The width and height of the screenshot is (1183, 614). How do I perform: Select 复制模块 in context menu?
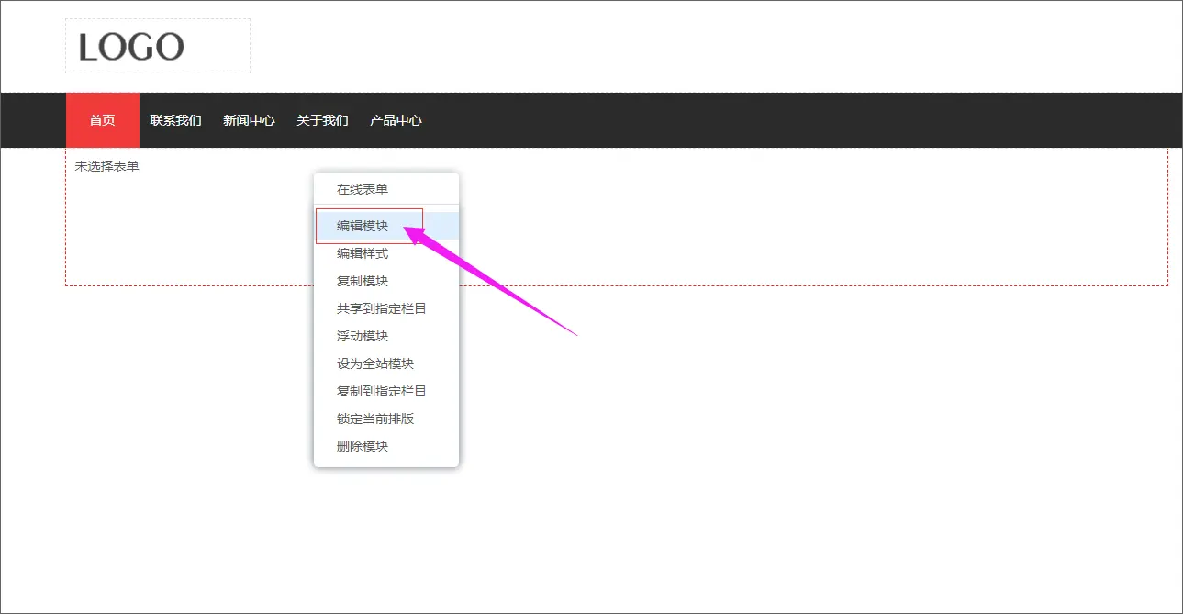coord(363,281)
